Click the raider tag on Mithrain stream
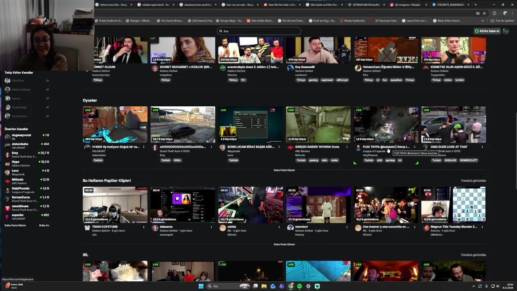The width and height of the screenshot is (517, 291). pyautogui.click(x=334, y=160)
